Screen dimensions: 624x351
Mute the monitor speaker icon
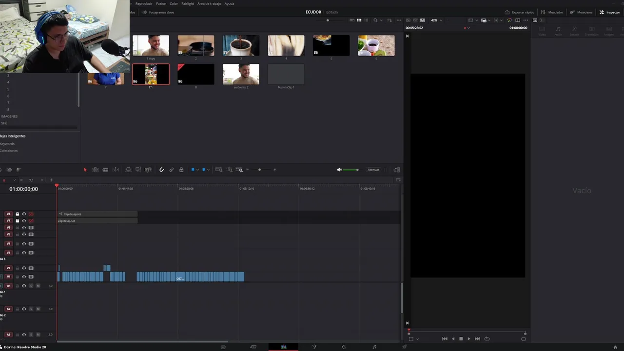coord(339,170)
